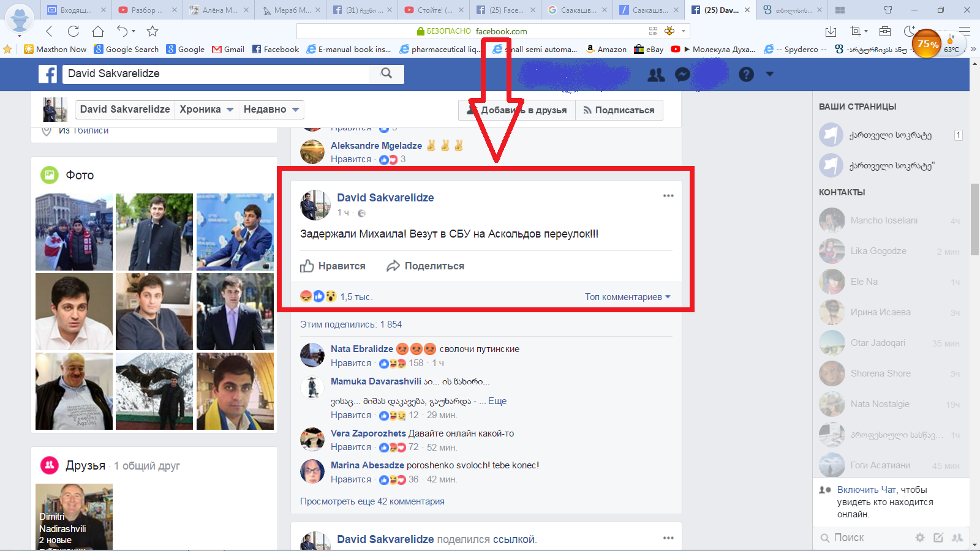Screen dimensions: 980x551
Task: View shares count Этим поделились: 1 854
Action: click(x=351, y=324)
